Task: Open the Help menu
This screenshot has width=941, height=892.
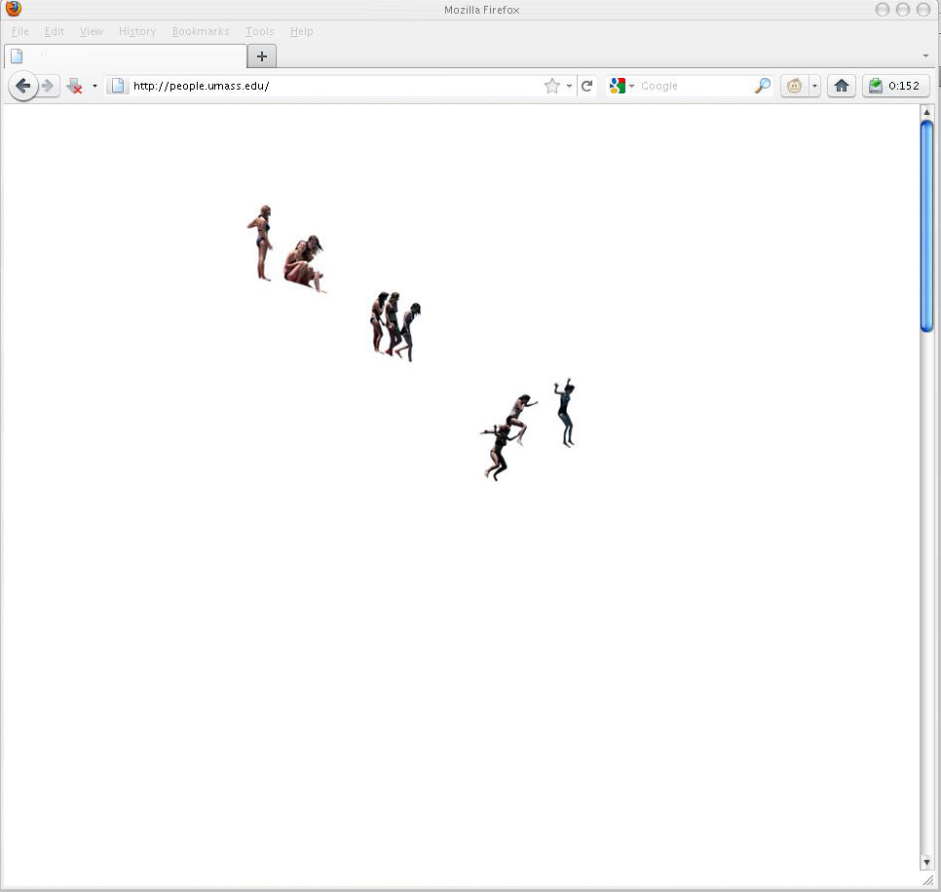Action: [301, 31]
